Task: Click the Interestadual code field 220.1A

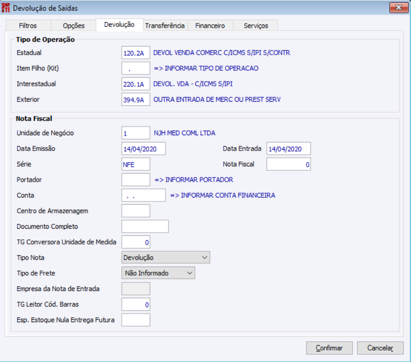Action: point(136,84)
